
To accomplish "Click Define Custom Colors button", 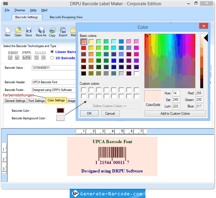I will tap(110, 106).
